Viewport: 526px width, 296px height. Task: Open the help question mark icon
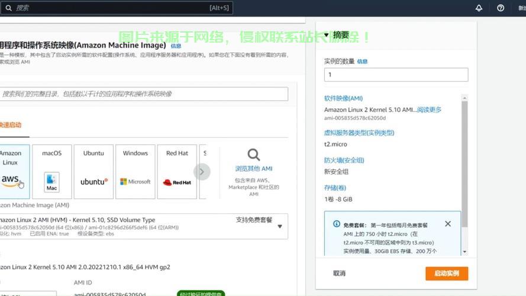pyautogui.click(x=501, y=8)
